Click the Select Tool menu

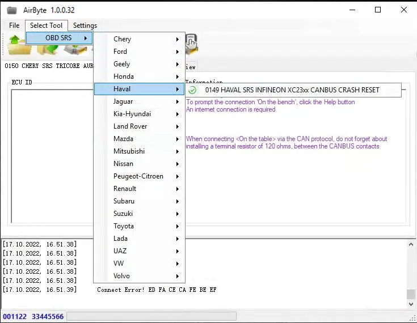[x=46, y=25]
